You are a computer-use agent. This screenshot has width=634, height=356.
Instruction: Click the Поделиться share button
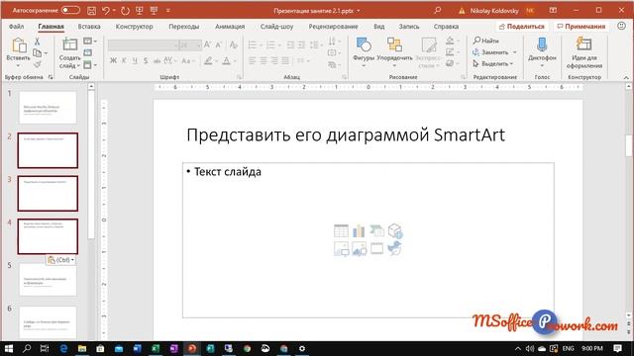pyautogui.click(x=522, y=27)
